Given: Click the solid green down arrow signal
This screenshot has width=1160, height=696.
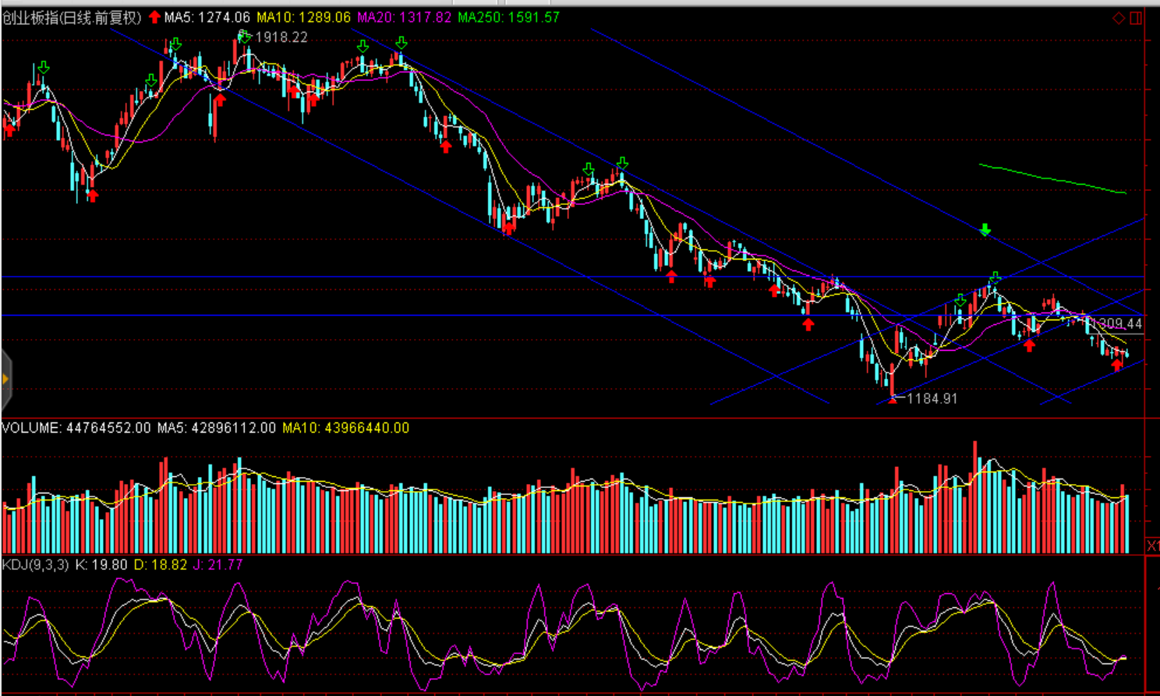Looking at the screenshot, I should [985, 229].
